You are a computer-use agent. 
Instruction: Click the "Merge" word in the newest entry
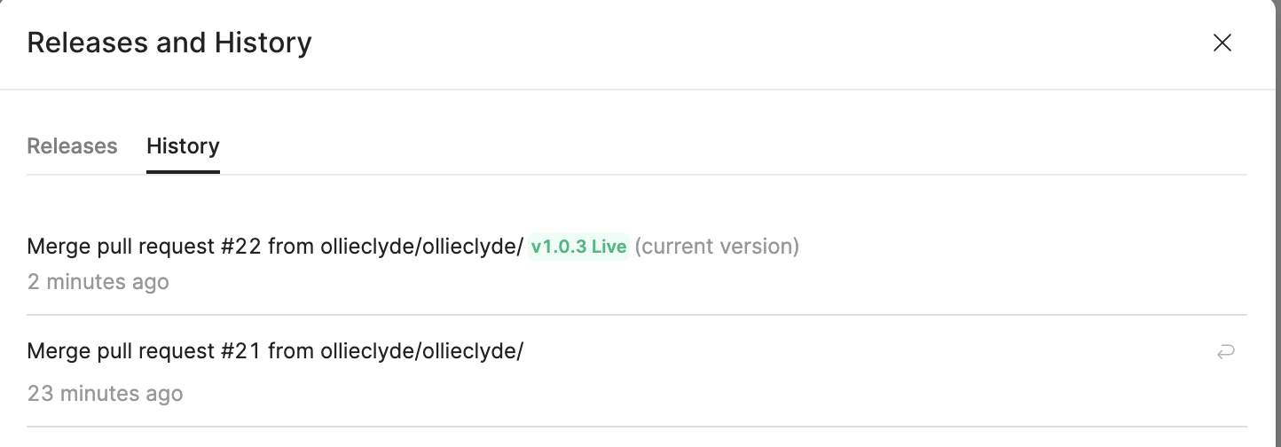tap(55, 247)
